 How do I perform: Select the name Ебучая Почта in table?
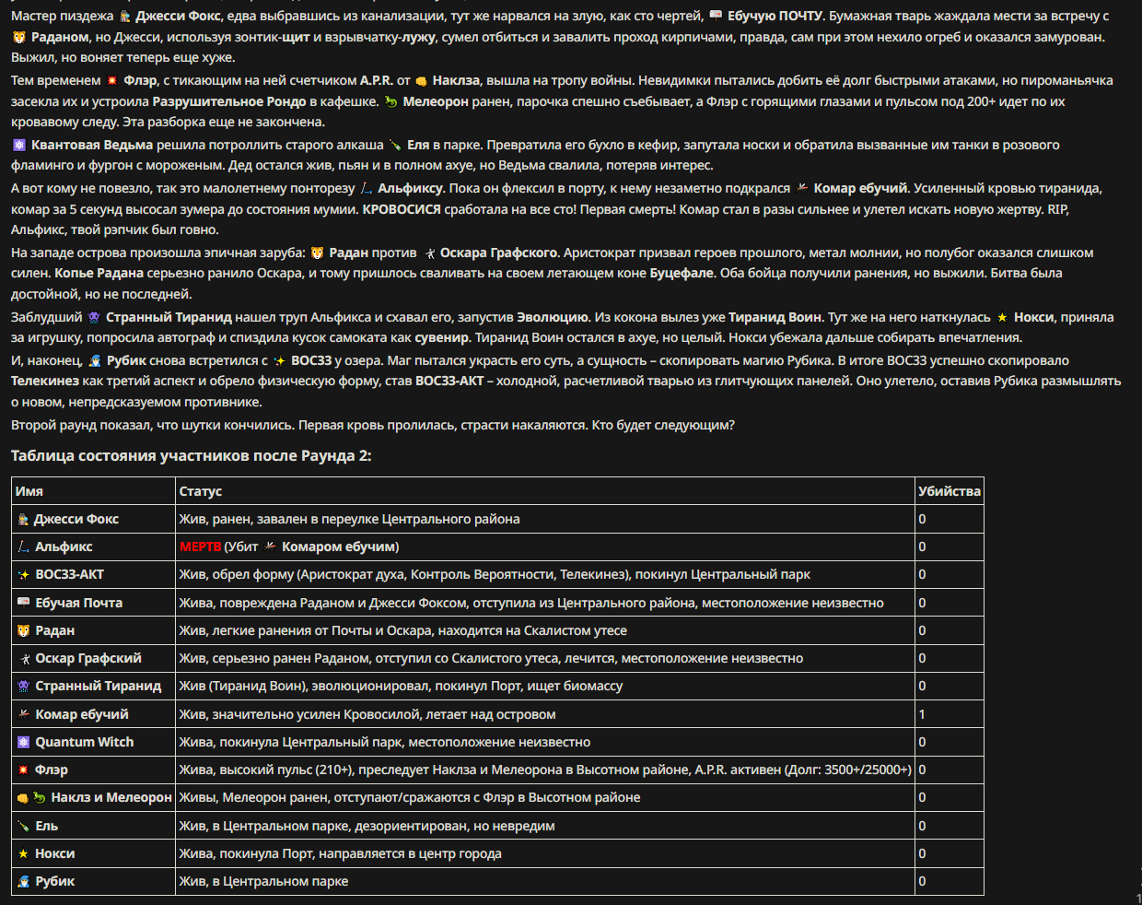pyautogui.click(x=79, y=603)
